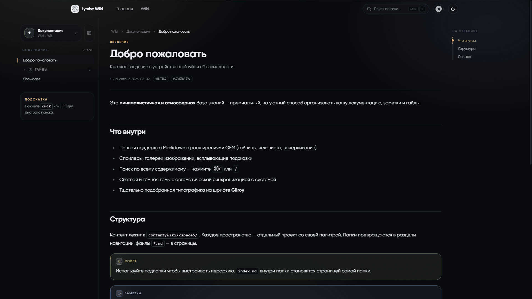
Task: Jump to 'Что внутри' in page outline
Action: coord(467,41)
